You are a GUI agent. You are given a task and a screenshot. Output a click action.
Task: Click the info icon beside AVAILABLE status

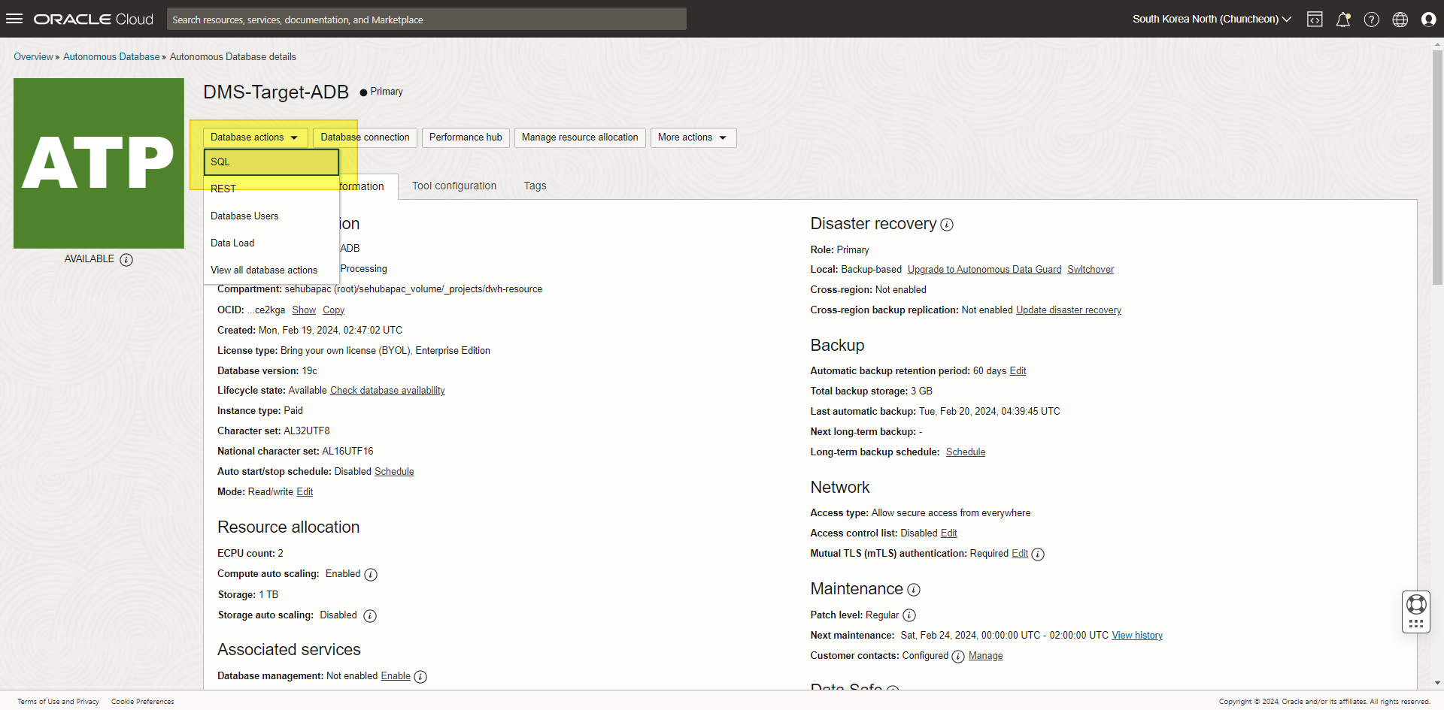[x=126, y=260]
